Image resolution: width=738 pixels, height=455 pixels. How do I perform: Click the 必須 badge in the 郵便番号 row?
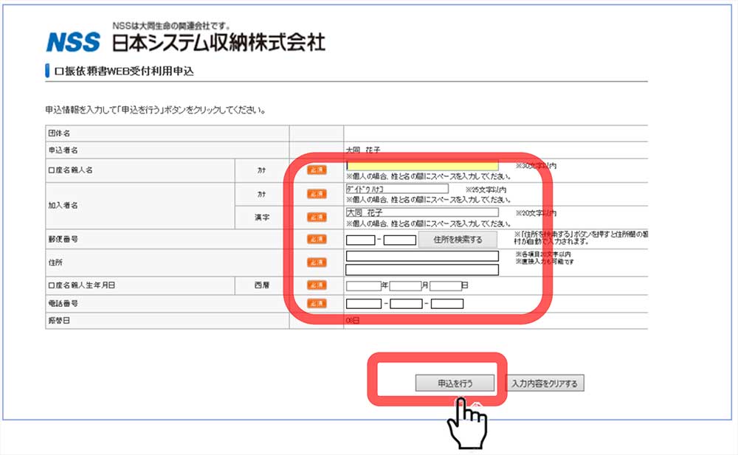317,239
